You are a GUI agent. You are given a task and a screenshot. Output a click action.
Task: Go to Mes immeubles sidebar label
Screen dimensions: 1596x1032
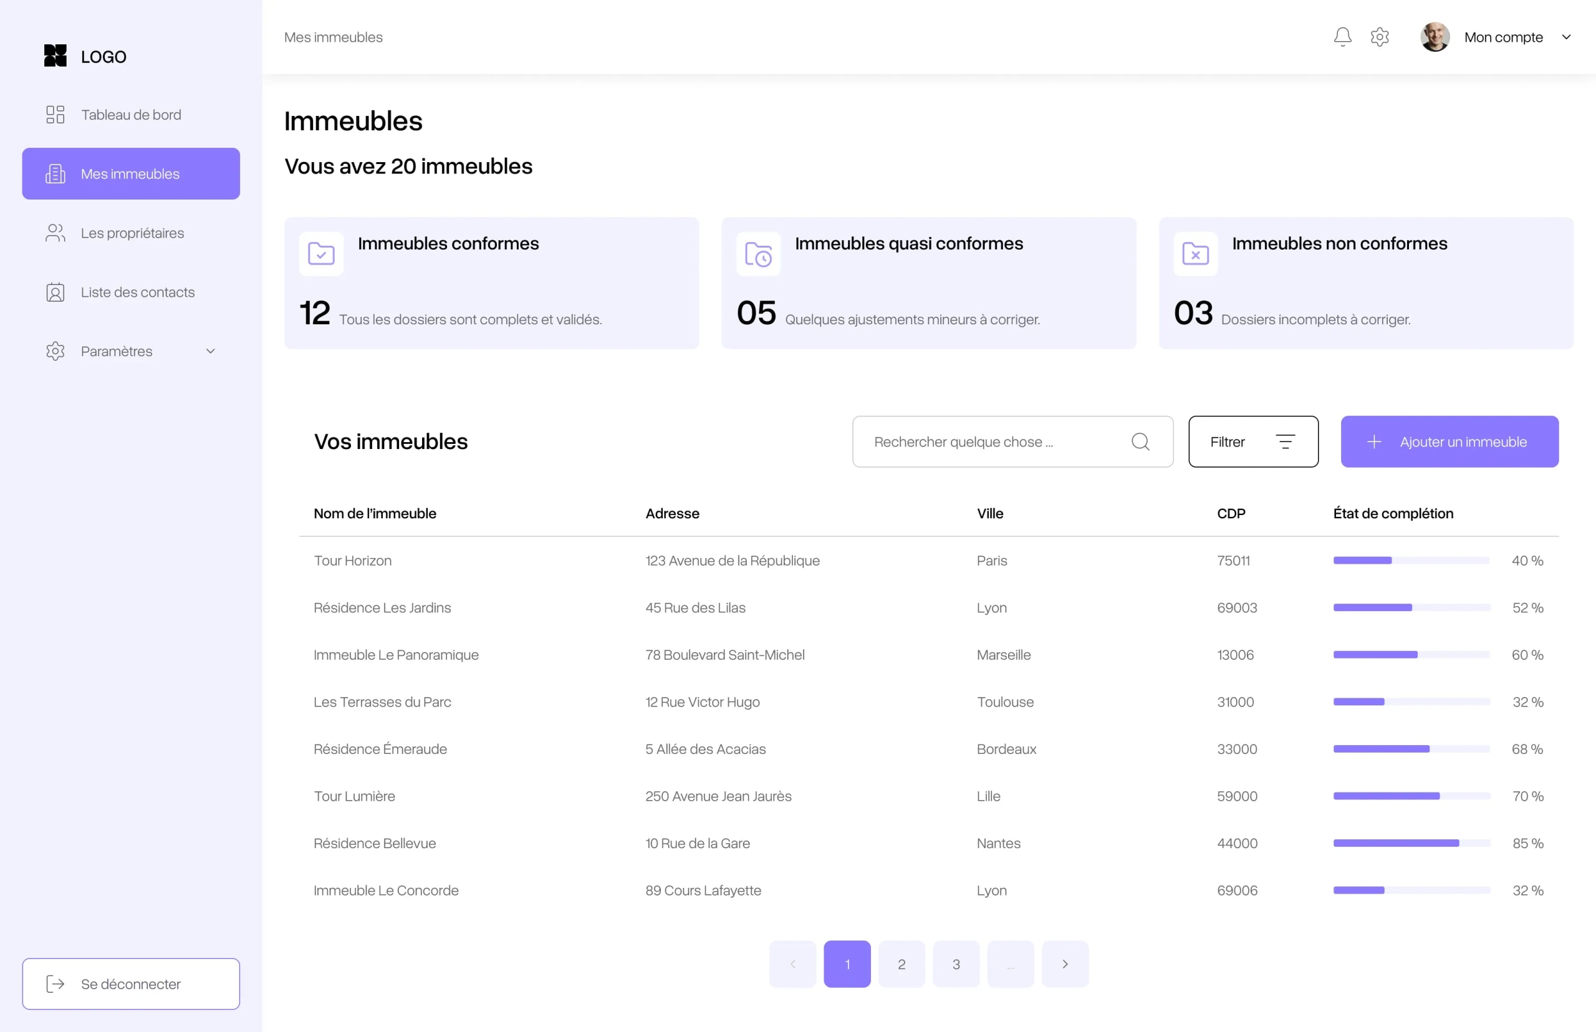click(130, 173)
